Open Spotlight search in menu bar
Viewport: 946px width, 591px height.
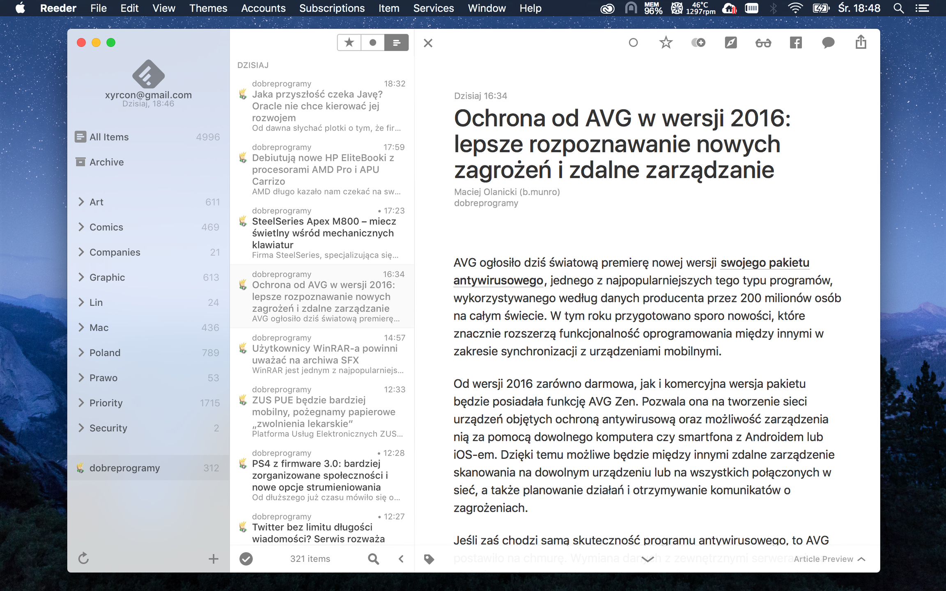898,8
